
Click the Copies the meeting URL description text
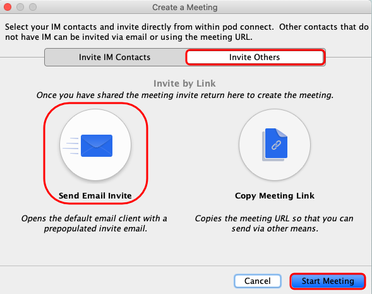coord(274,223)
